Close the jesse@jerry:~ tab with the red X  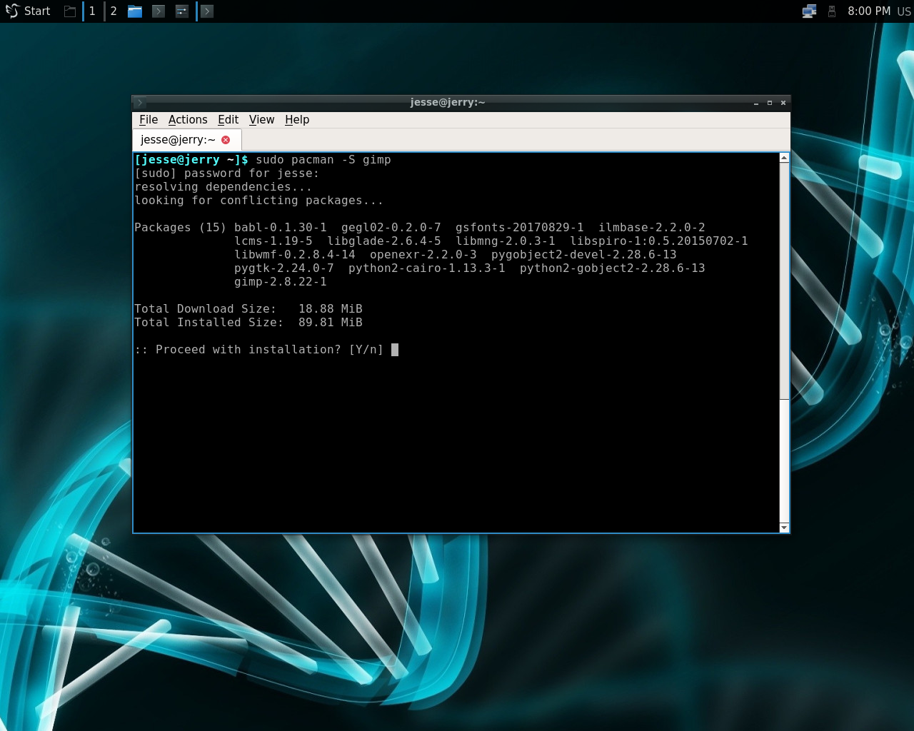pyautogui.click(x=226, y=140)
